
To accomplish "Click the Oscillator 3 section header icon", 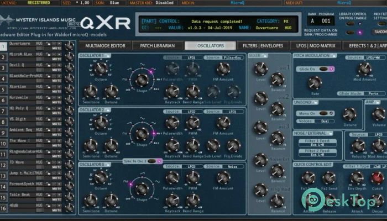I will tap(108, 165).
